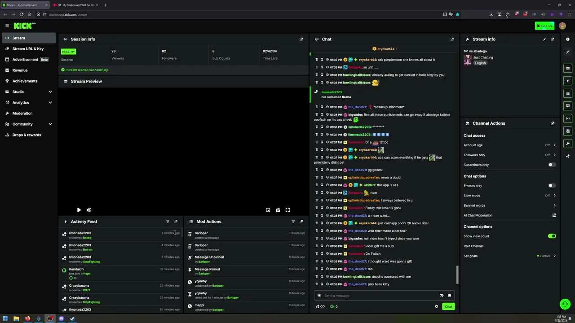Enable theater mode on stream preview
The width and height of the screenshot is (575, 323).
tap(278, 210)
